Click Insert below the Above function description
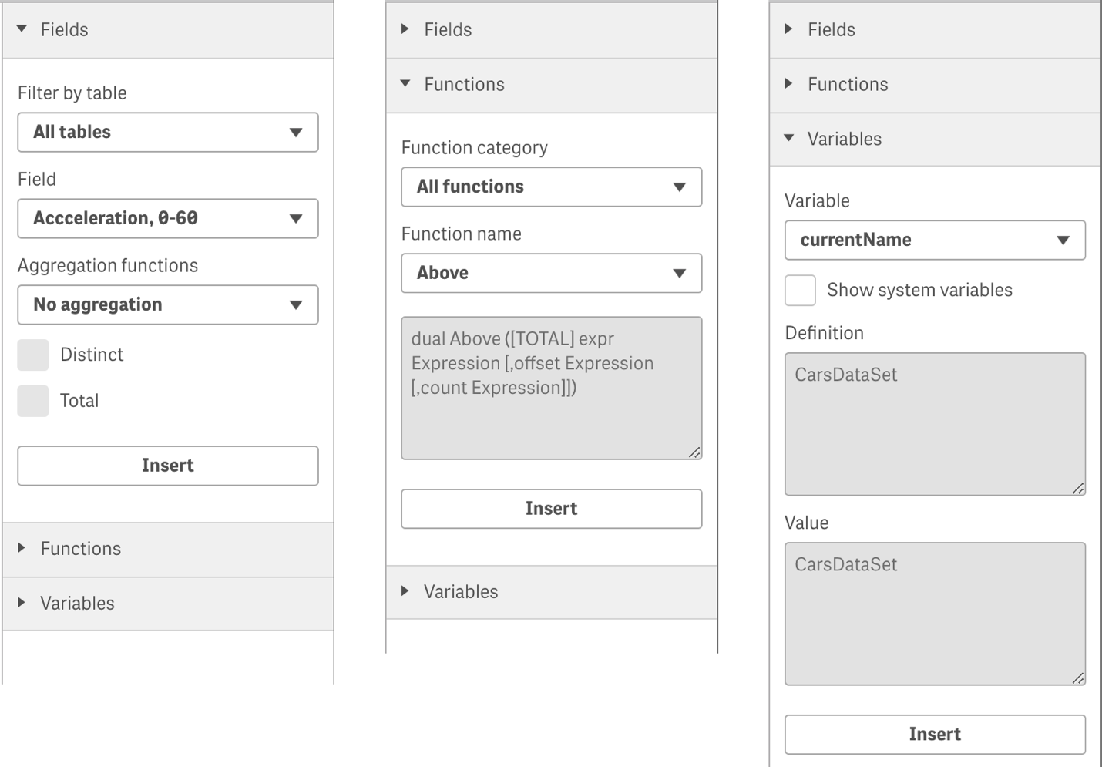This screenshot has height=767, width=1102. [550, 508]
